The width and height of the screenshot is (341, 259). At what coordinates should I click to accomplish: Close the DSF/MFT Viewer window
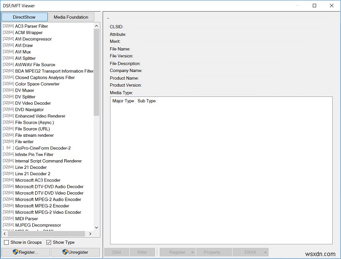[x=331, y=5]
